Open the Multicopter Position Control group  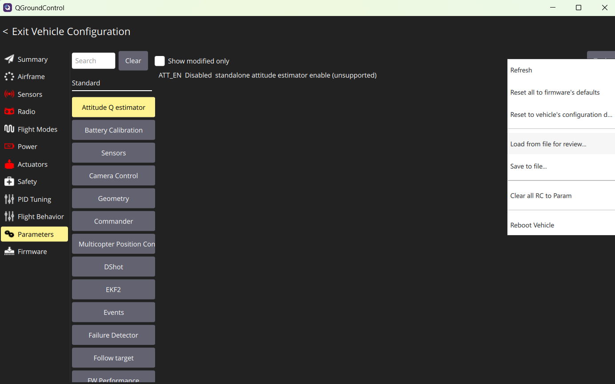coord(113,244)
